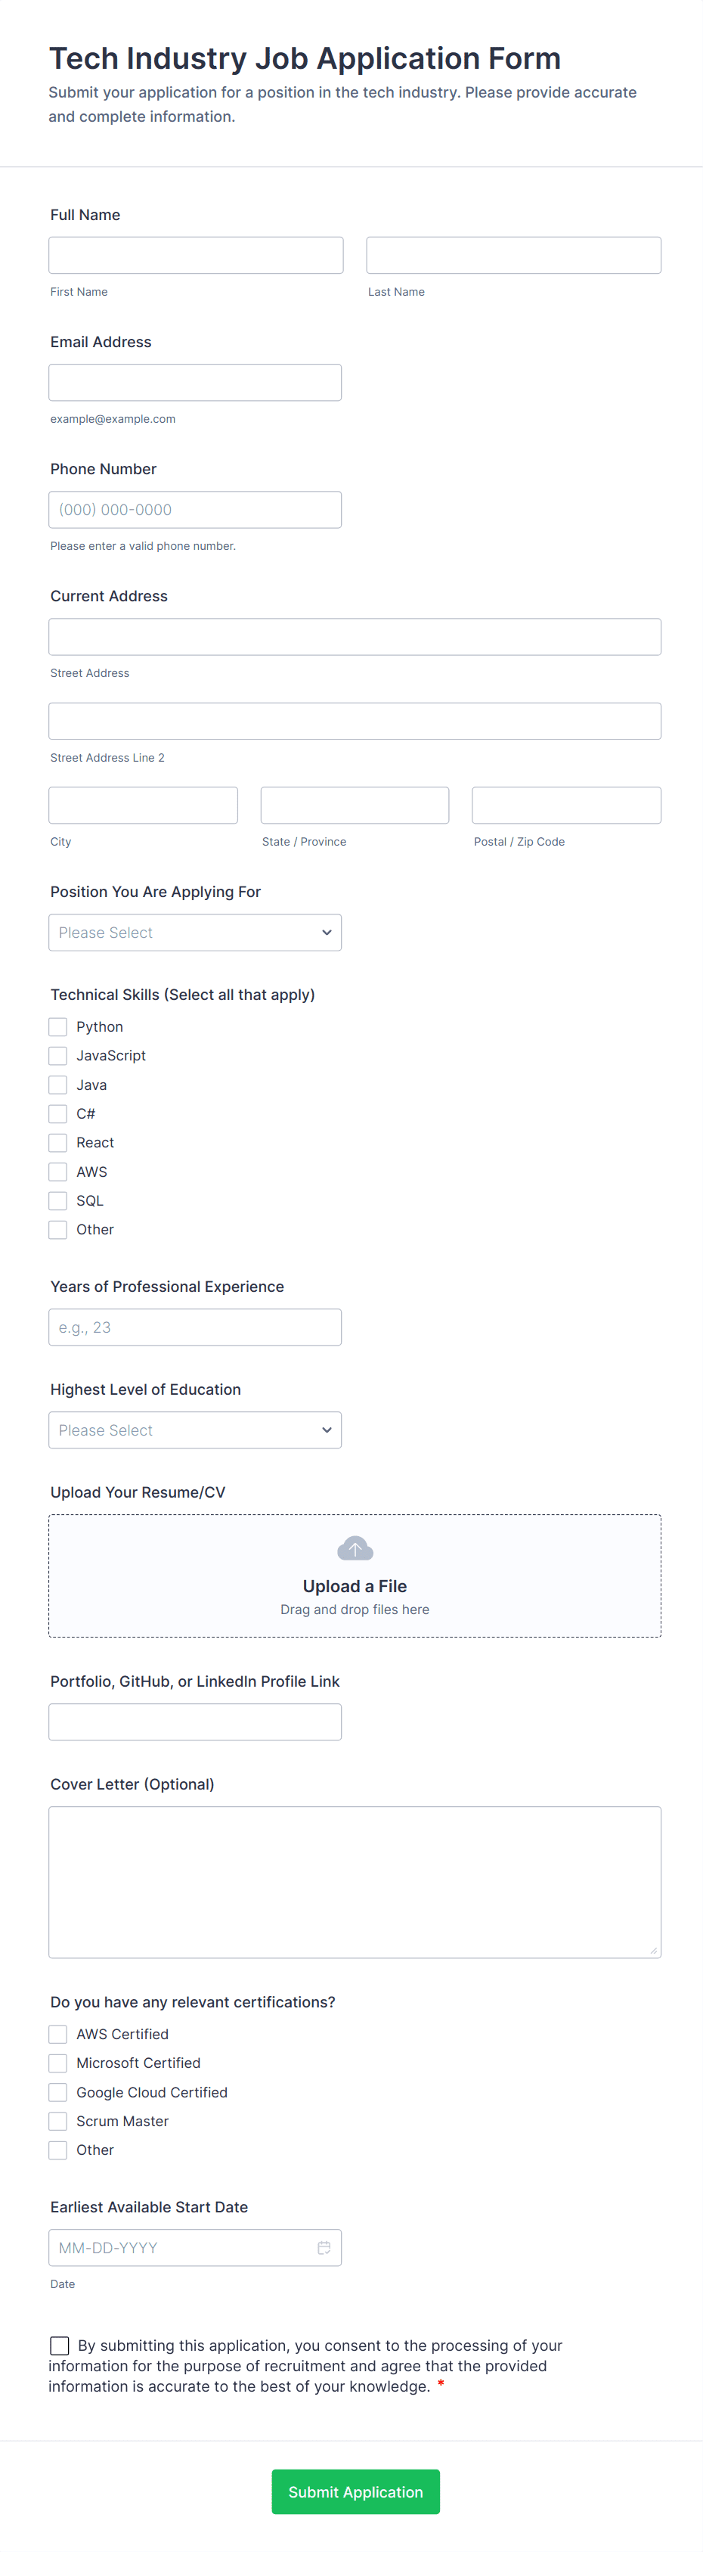Click inside the Cover Letter text area
Screen dimensions: 703x2552
355,1881
